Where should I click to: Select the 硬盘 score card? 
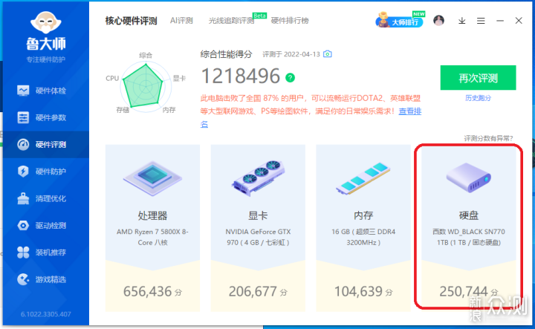click(x=468, y=226)
